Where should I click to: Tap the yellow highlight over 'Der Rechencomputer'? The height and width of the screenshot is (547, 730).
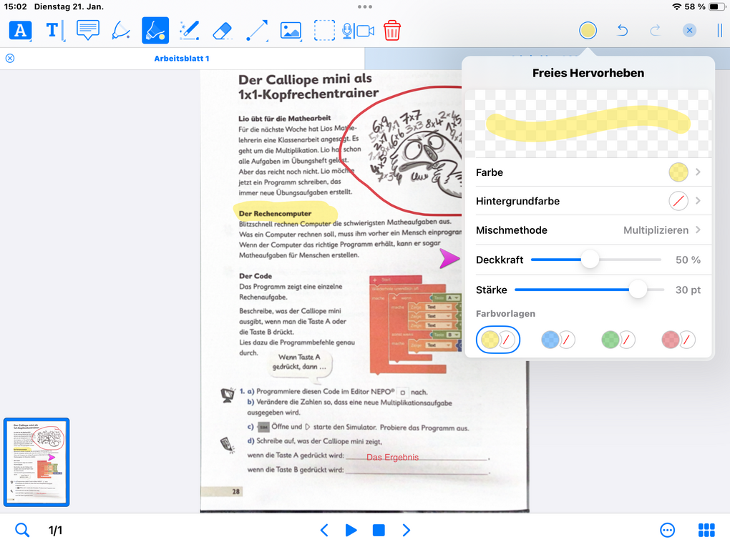coord(285,212)
